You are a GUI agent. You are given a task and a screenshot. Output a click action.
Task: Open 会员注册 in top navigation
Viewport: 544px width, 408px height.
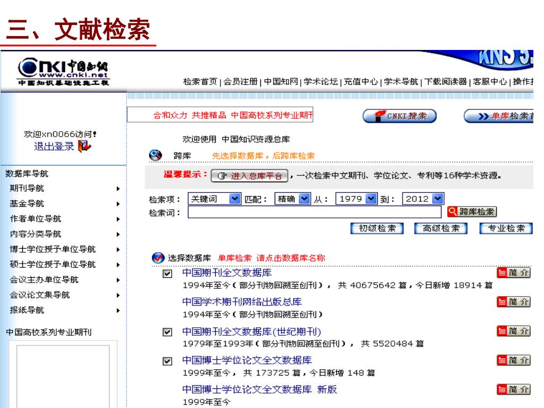pyautogui.click(x=241, y=81)
